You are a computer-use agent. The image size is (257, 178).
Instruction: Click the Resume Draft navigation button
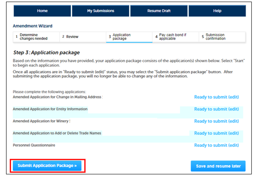(159, 11)
